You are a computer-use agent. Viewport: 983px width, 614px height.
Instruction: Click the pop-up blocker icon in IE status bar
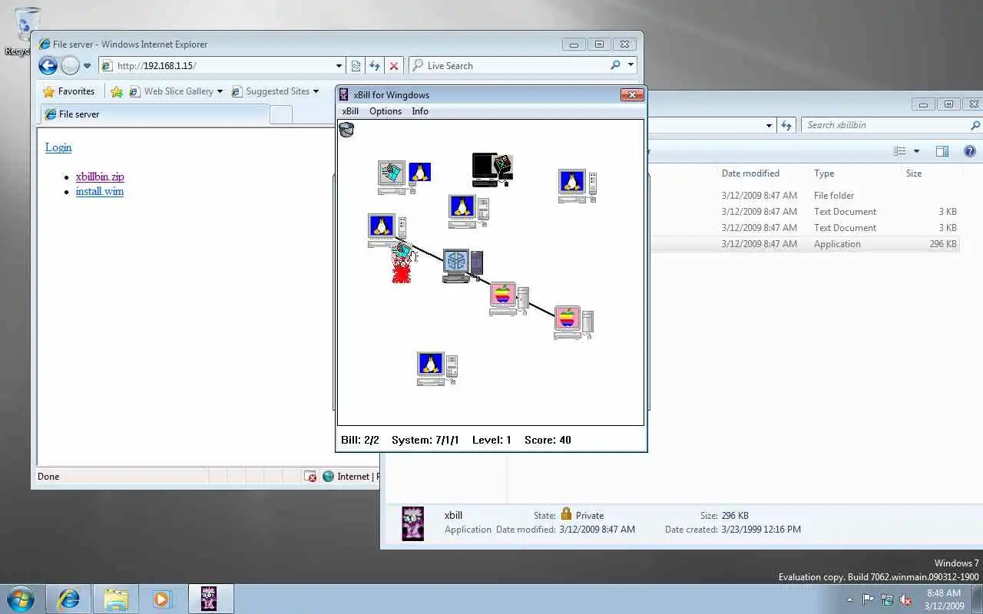pyautogui.click(x=310, y=477)
